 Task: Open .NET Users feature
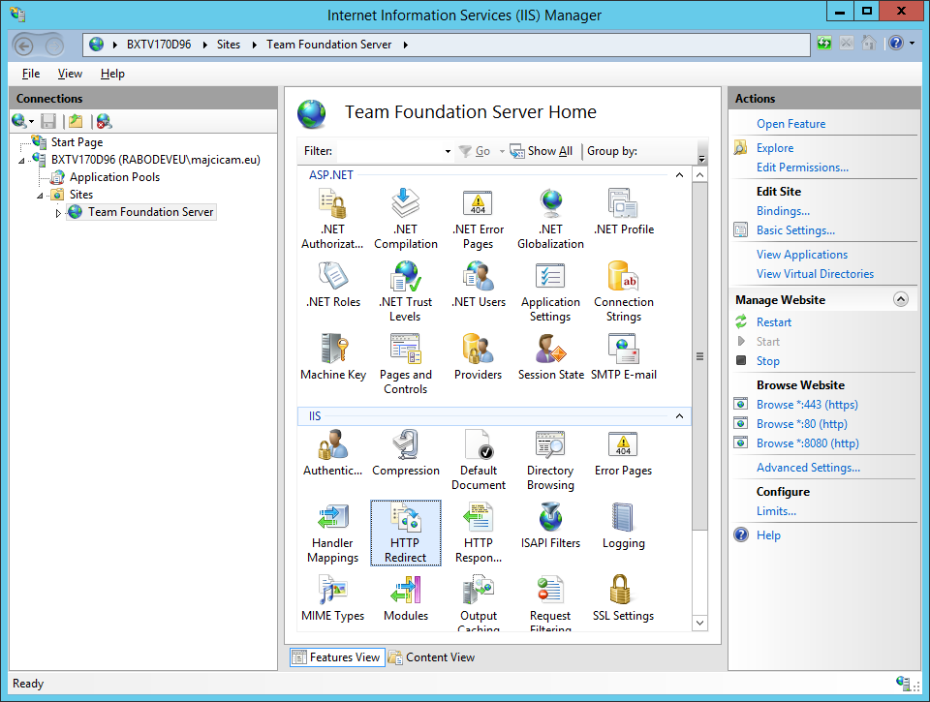(478, 286)
